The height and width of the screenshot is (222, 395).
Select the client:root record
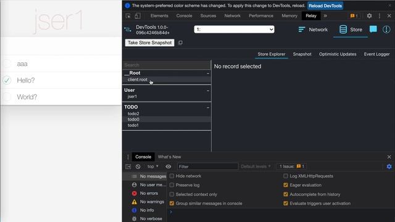tap(167, 80)
